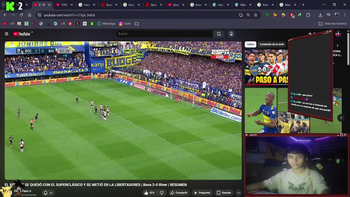Image resolution: width=350 pixels, height=197 pixels.
Task: Click the install app icon in address bar
Action: pyautogui.click(x=241, y=15)
